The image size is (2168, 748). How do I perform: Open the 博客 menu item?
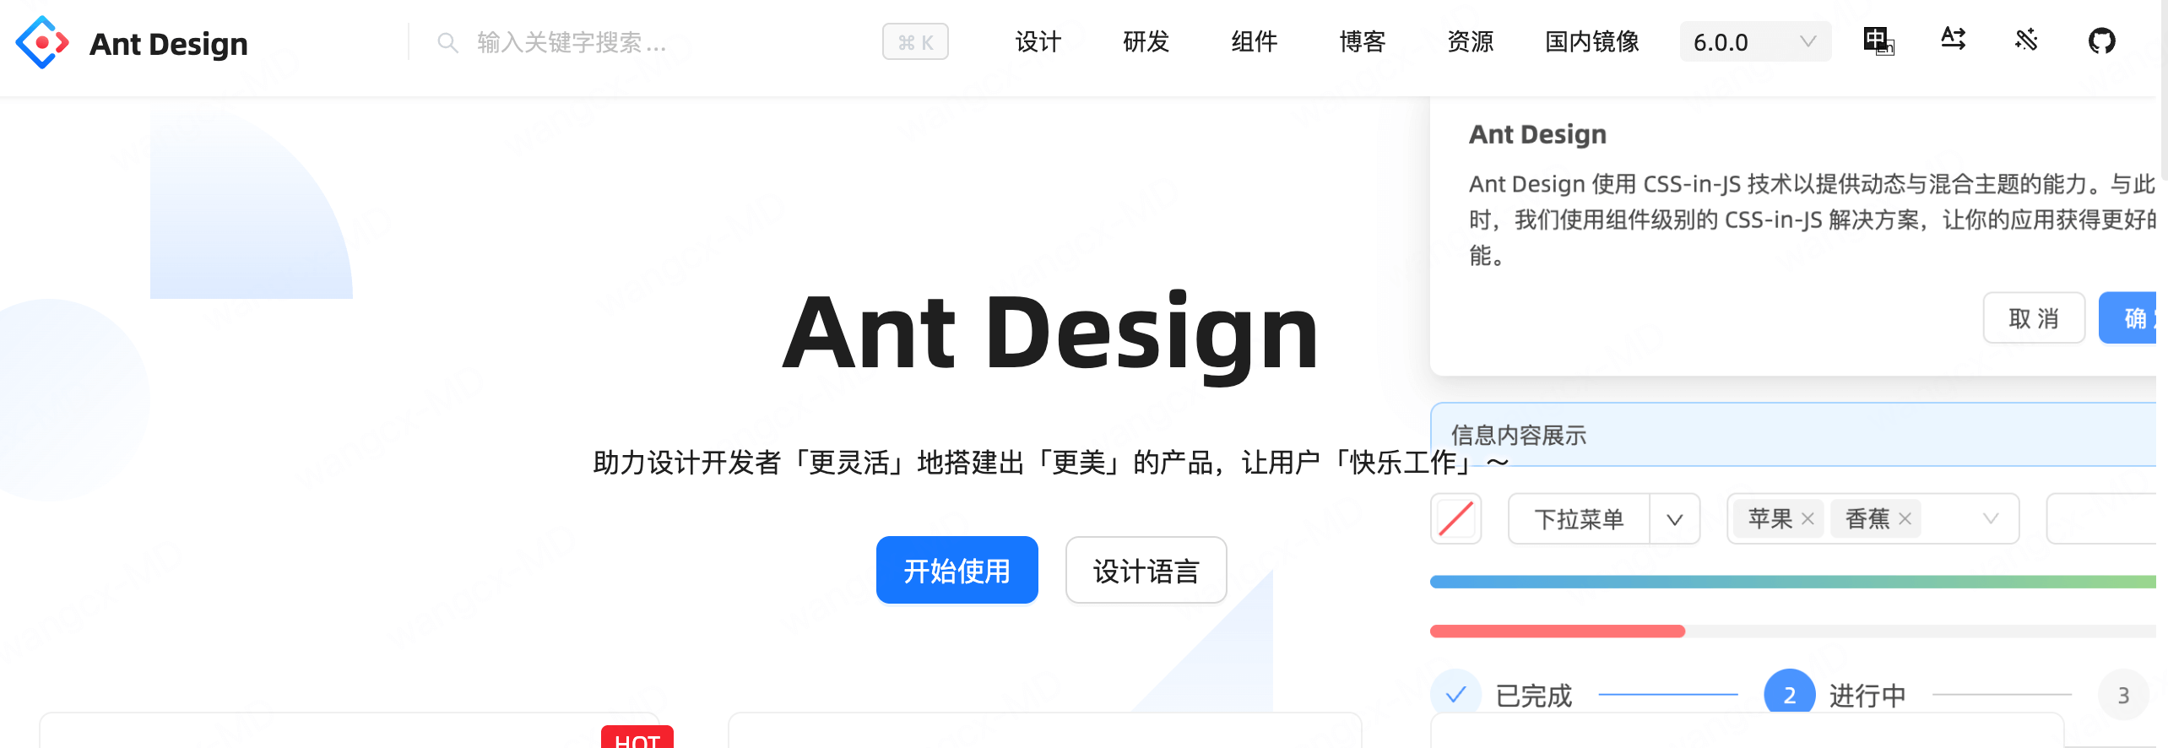pyautogui.click(x=1362, y=41)
